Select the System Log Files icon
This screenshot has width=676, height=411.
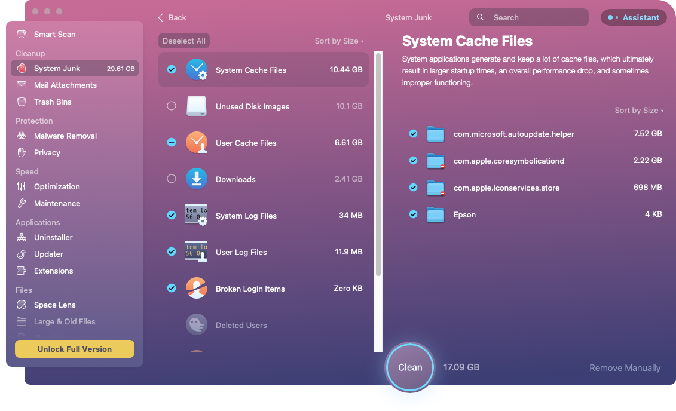197,215
